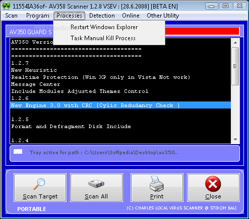Select version line 1.2.5
The width and height of the screenshot is (249, 219).
(x=120, y=119)
